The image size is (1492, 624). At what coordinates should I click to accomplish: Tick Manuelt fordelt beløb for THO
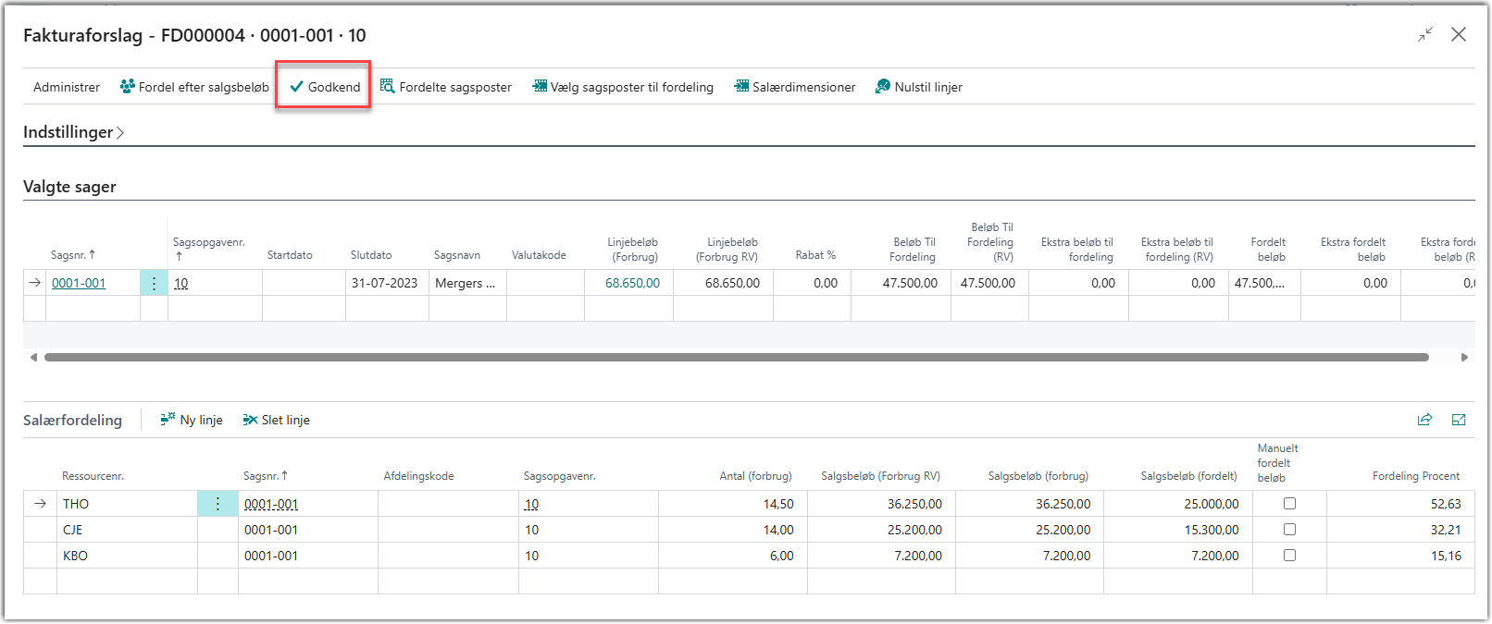click(1289, 504)
